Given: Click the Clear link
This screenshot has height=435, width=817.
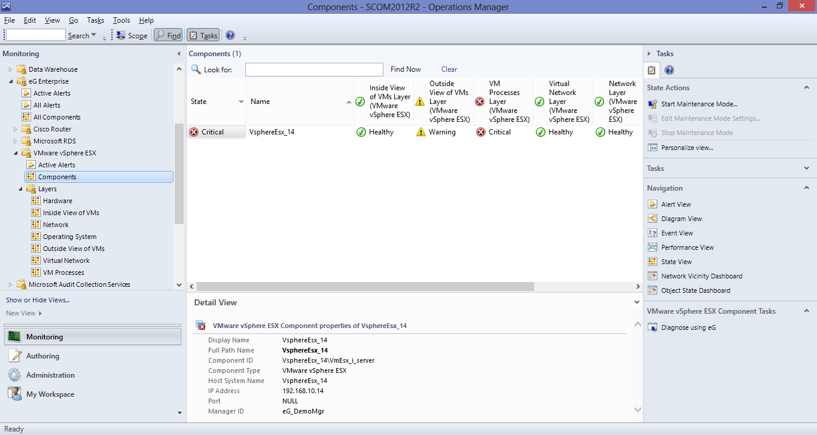Looking at the screenshot, I should (x=449, y=69).
